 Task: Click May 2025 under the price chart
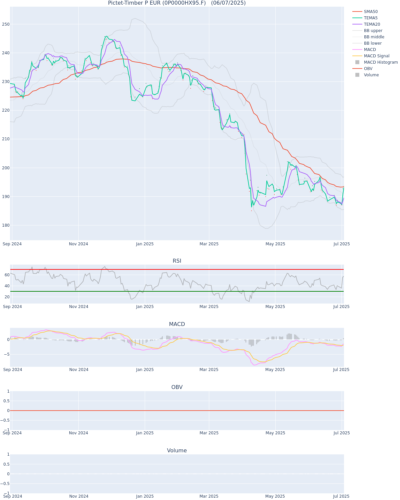tap(275, 244)
